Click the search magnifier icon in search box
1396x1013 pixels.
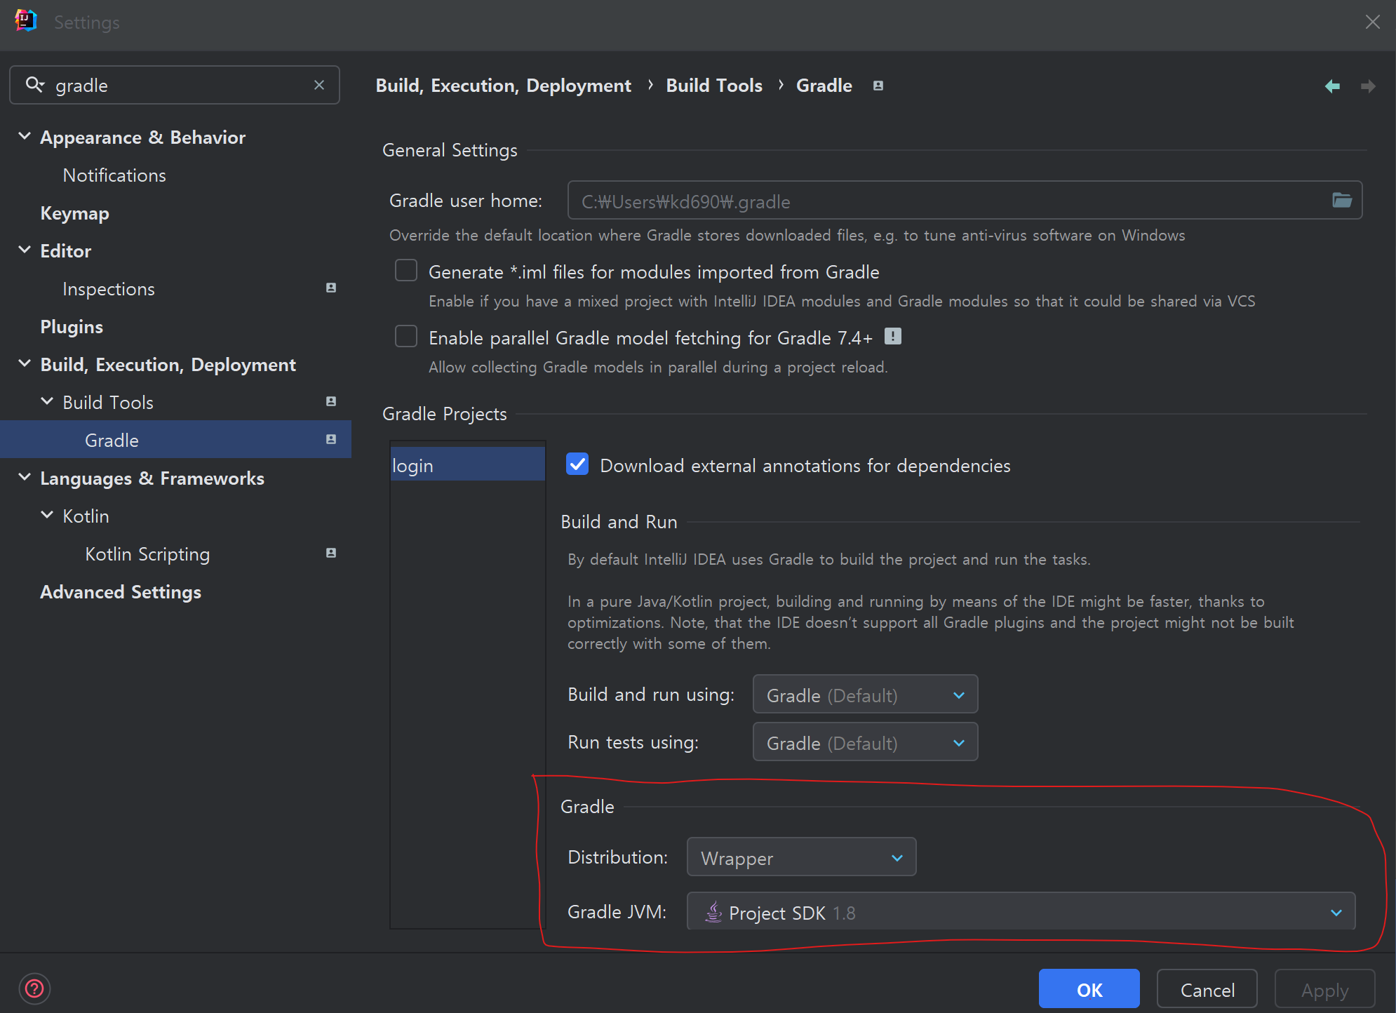(x=34, y=85)
